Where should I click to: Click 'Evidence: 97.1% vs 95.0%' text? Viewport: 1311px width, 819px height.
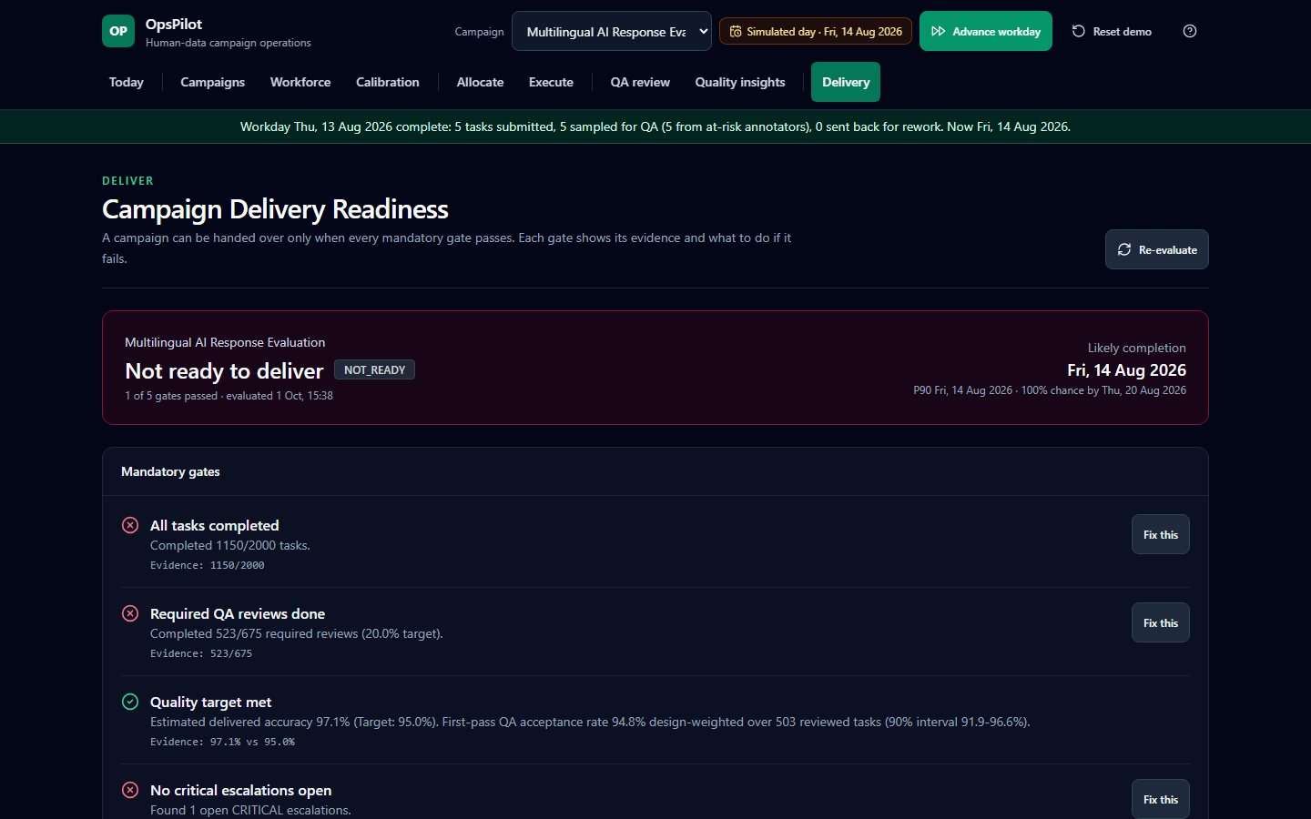222,742
